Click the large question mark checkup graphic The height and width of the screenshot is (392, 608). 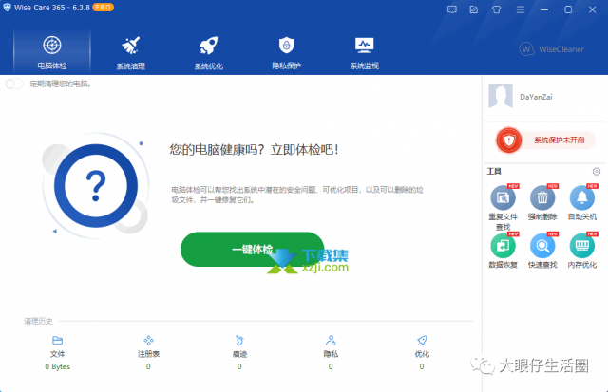click(96, 186)
